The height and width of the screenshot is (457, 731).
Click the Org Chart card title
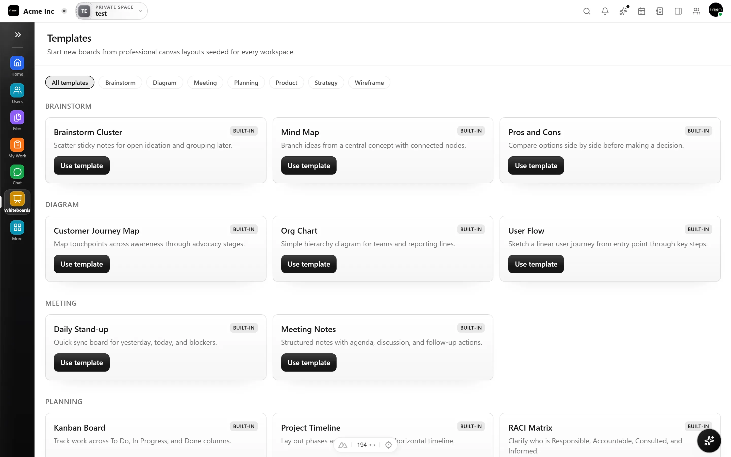click(x=299, y=231)
